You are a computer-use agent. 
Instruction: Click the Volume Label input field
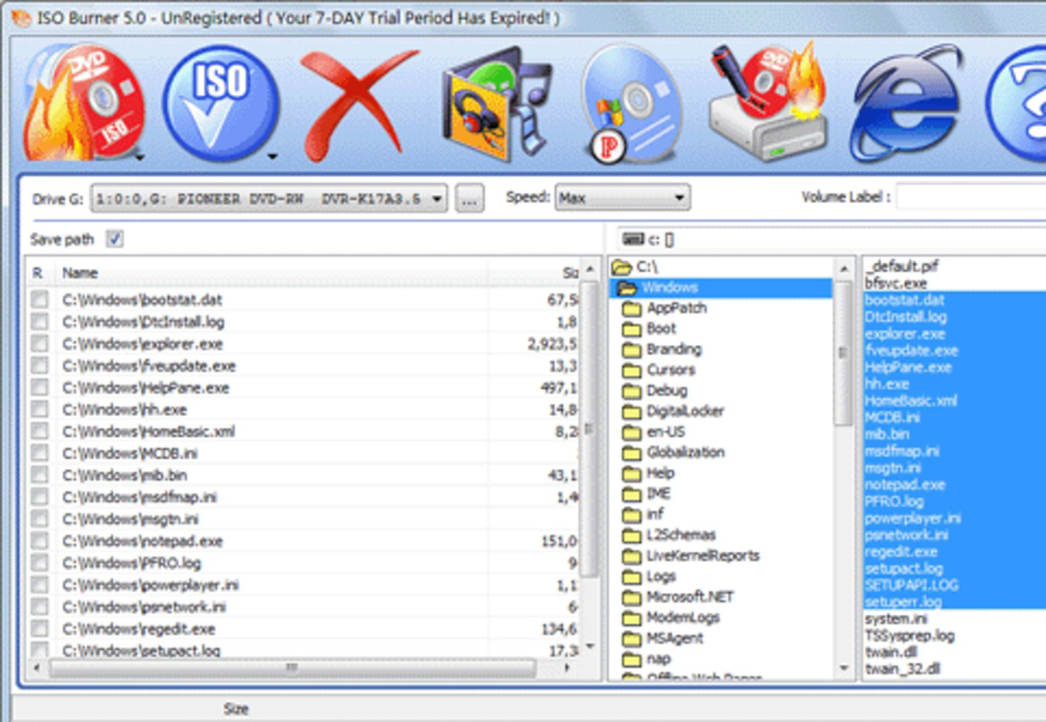click(x=971, y=197)
